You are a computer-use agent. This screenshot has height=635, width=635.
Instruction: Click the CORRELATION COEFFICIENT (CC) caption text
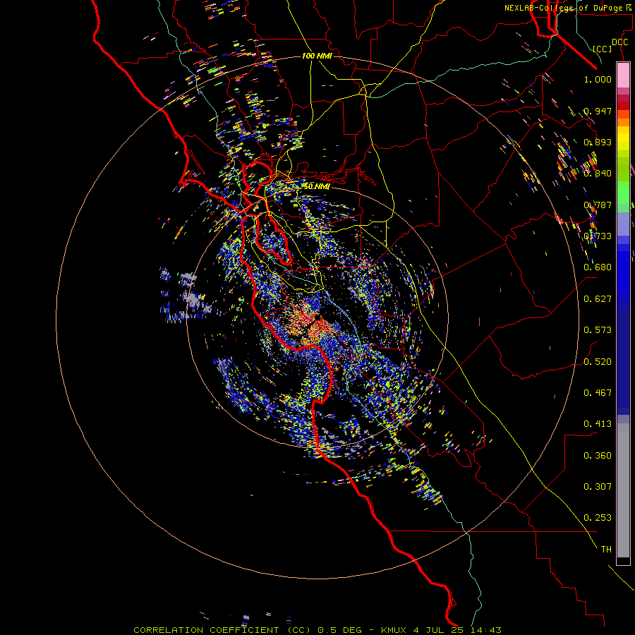222,630
